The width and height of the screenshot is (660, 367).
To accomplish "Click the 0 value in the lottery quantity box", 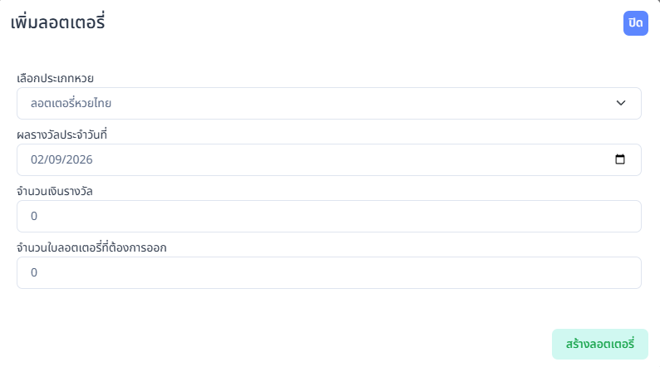I will coord(34,272).
